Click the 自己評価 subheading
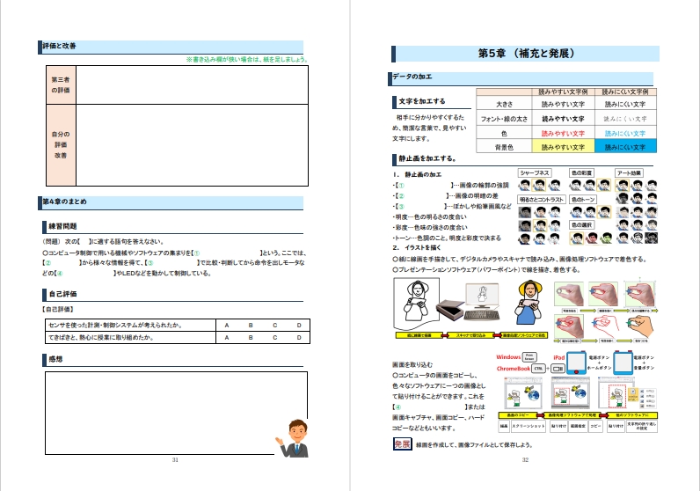Image resolution: width=700 pixels, height=491 pixels. point(62,294)
